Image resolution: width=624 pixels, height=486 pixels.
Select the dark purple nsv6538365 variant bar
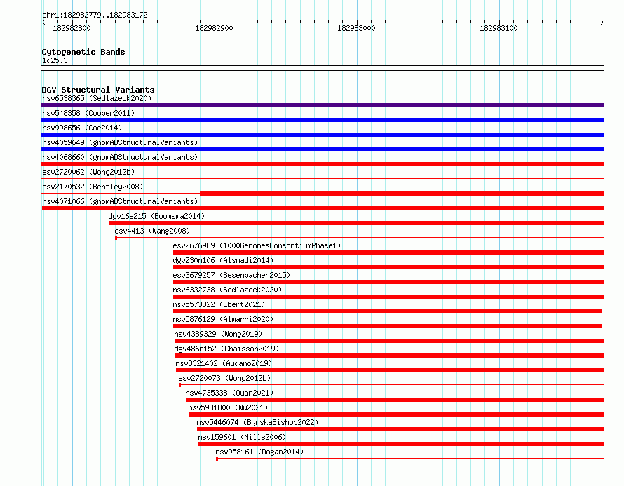point(323,105)
